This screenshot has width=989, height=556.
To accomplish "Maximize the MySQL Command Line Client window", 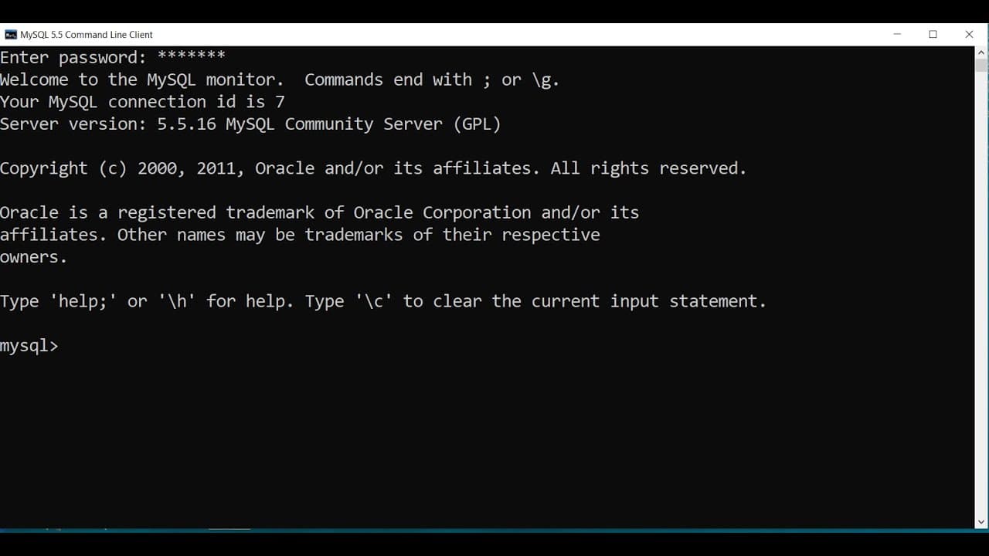I will [933, 35].
